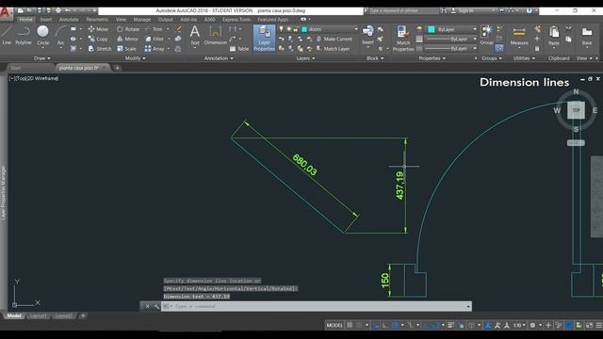Viewport: 603px width, 339px height.
Task: Switch to the Parametric ribbon tab
Action: 97,19
